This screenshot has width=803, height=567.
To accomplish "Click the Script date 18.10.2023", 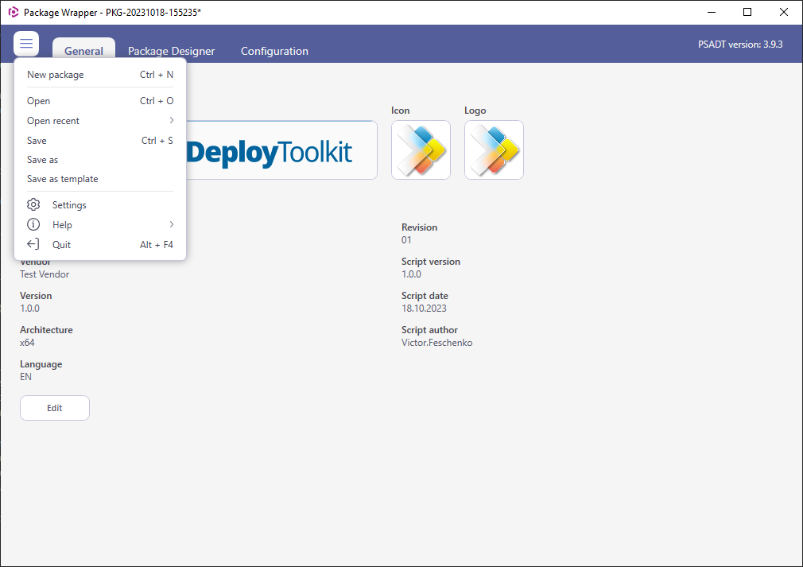I will (424, 309).
